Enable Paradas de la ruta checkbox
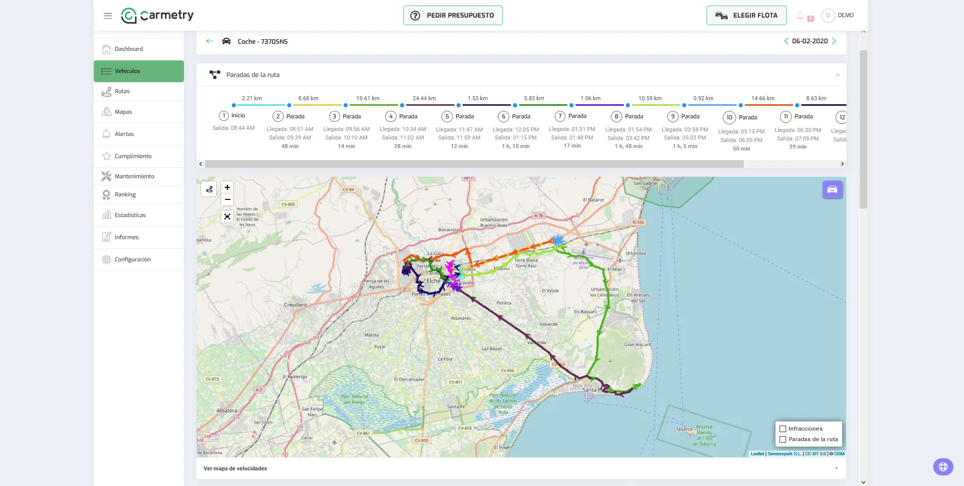The height and width of the screenshot is (486, 964). [x=783, y=439]
